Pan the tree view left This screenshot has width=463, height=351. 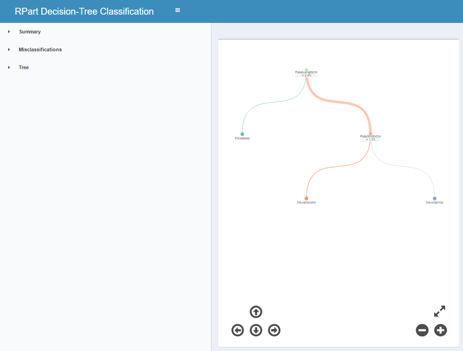[x=237, y=330]
